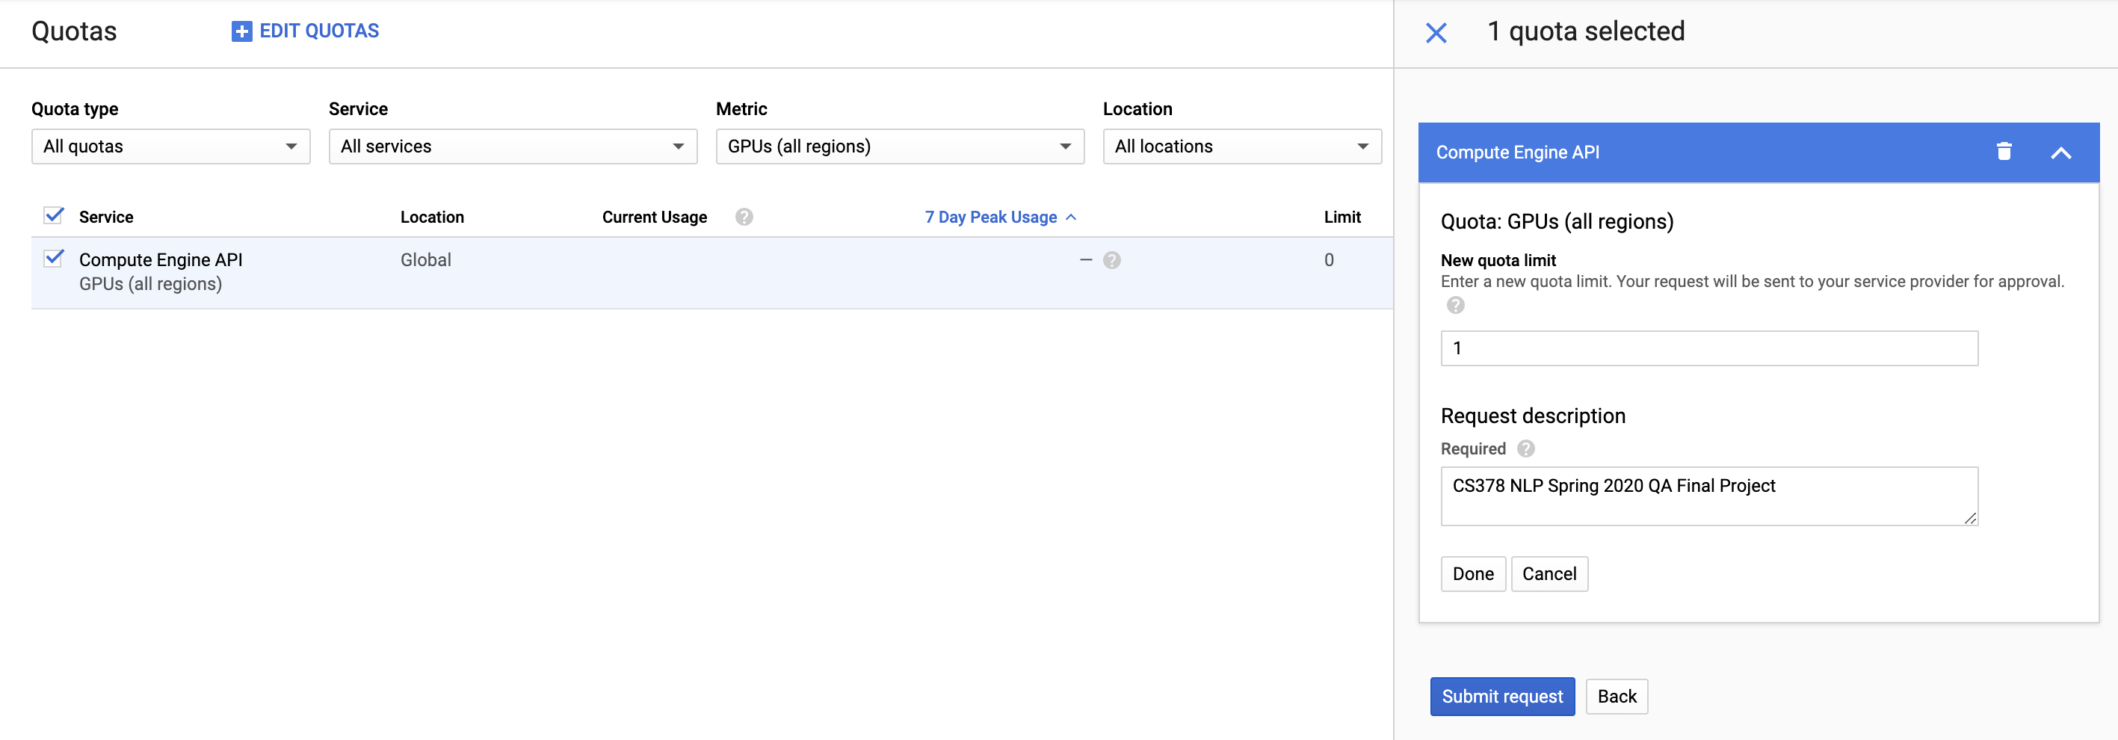The width and height of the screenshot is (2118, 740).
Task: Toggle the select-all header checkbox
Action: pyautogui.click(x=55, y=216)
